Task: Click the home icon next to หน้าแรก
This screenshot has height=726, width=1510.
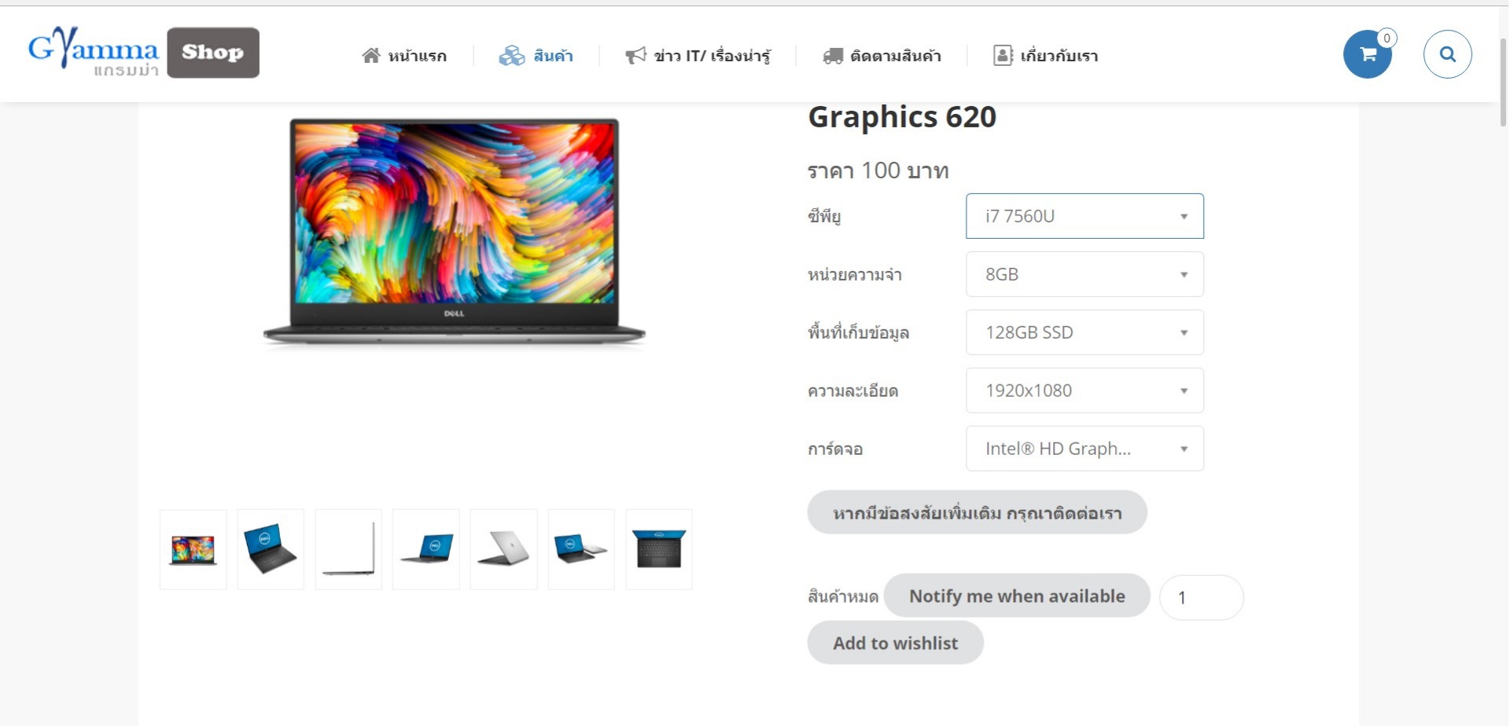Action: pos(370,56)
